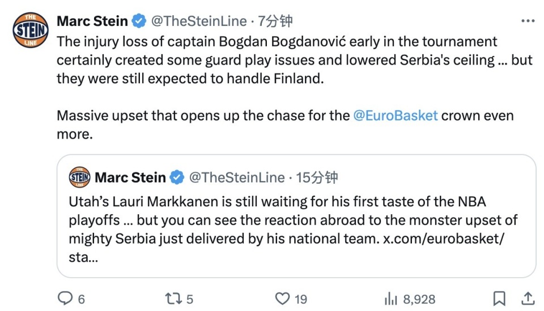Open view analytics bar chart icon
The height and width of the screenshot is (311, 544).
(391, 298)
